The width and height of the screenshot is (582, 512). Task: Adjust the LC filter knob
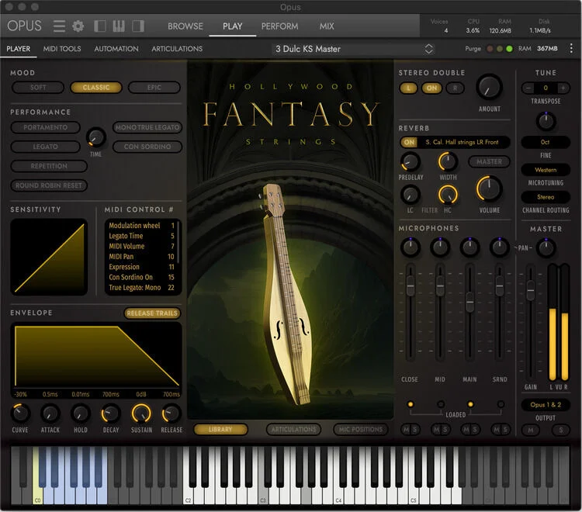pos(411,195)
